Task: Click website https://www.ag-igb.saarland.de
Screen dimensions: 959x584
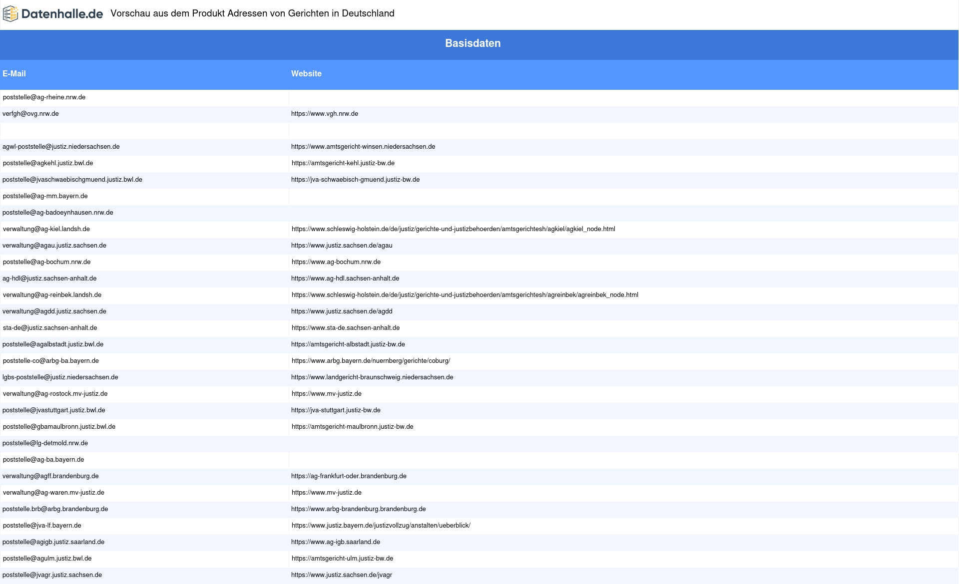Action: tap(336, 542)
